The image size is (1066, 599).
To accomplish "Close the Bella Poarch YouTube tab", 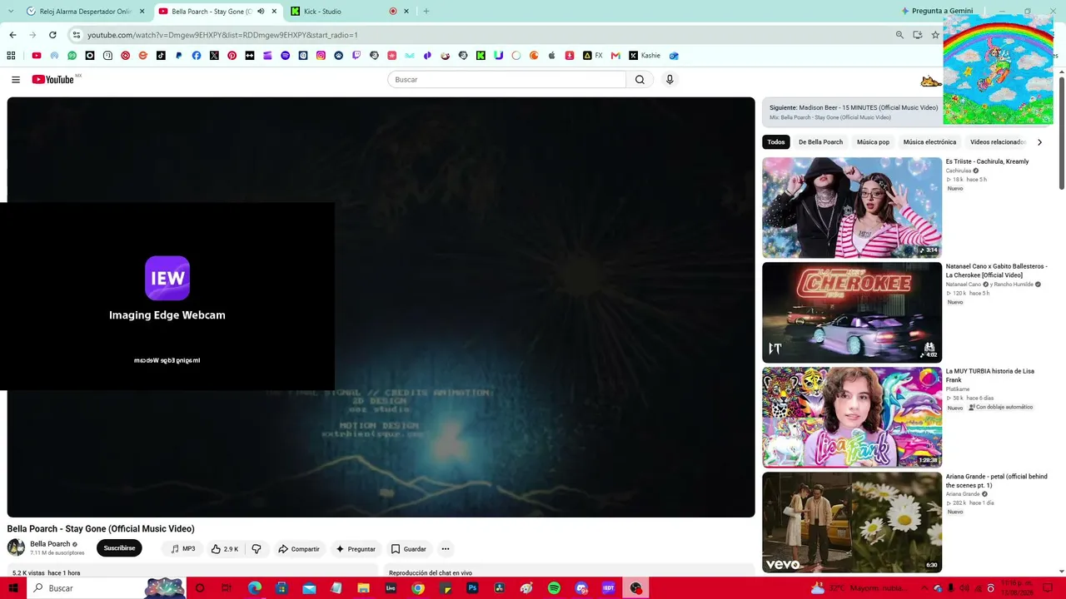I will click(274, 12).
